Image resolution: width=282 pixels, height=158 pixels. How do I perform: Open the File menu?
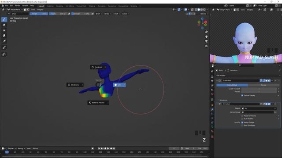coord(6,6)
